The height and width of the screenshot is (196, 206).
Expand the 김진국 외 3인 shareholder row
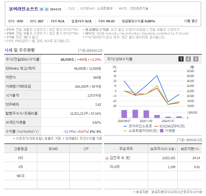[107, 158]
